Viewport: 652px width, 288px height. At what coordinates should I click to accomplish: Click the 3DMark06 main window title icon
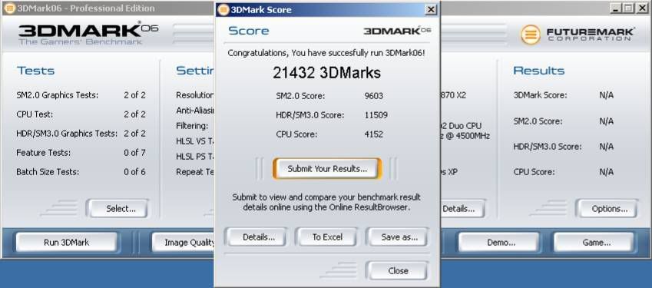pyautogui.click(x=9, y=8)
